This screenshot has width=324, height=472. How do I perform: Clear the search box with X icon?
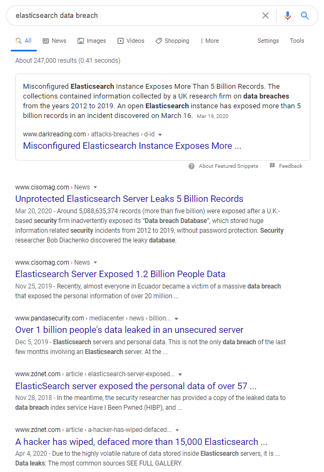265,15
